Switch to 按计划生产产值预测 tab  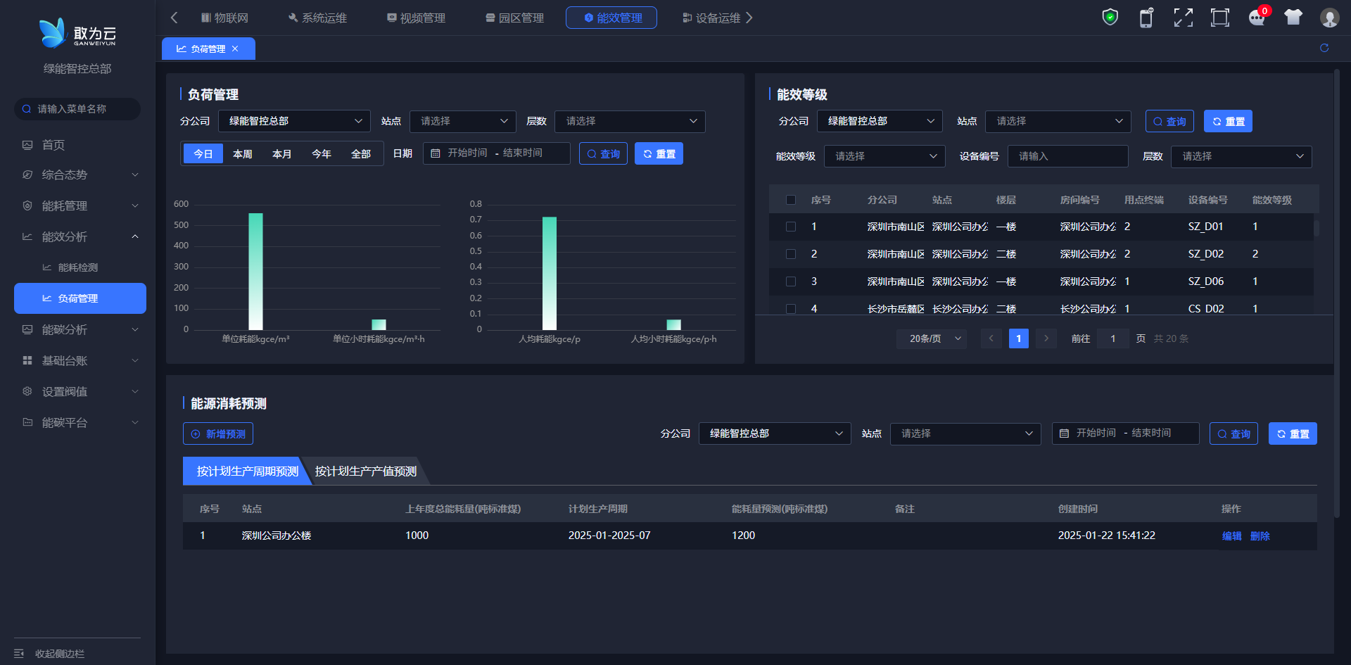pyautogui.click(x=365, y=471)
